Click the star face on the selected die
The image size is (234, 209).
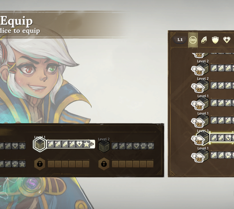point(86,144)
